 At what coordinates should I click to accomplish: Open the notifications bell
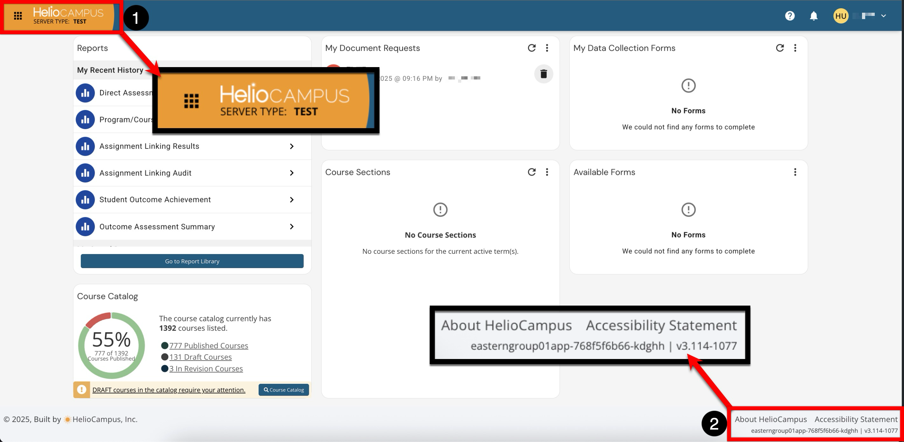click(x=813, y=16)
